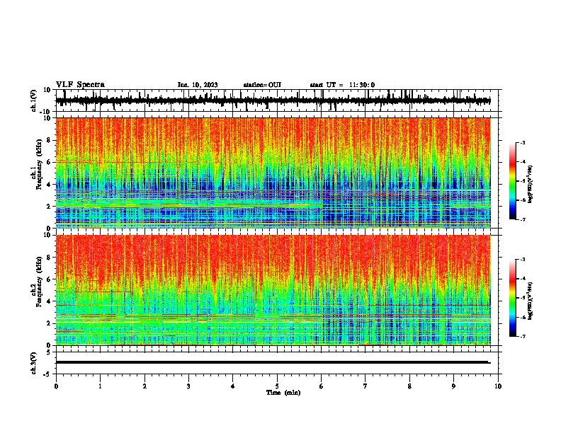Click the "ch.1(V)" waveform axis label
561x433 pixels.
(34, 100)
